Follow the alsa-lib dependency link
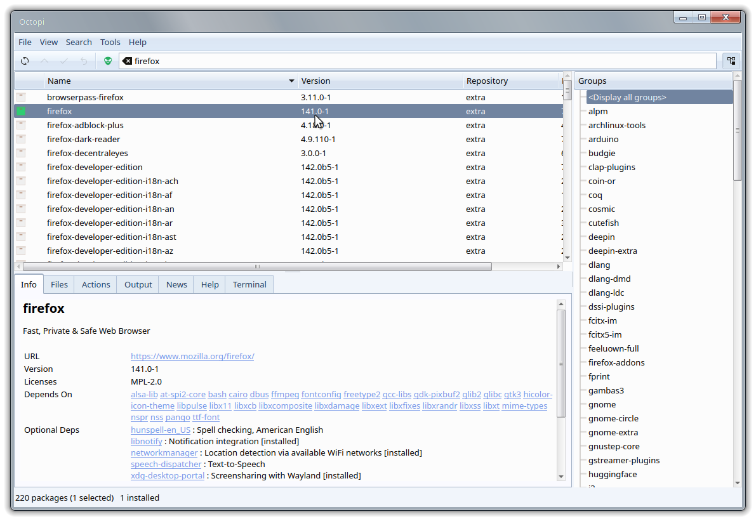The height and width of the screenshot is (521, 756). coord(144,394)
